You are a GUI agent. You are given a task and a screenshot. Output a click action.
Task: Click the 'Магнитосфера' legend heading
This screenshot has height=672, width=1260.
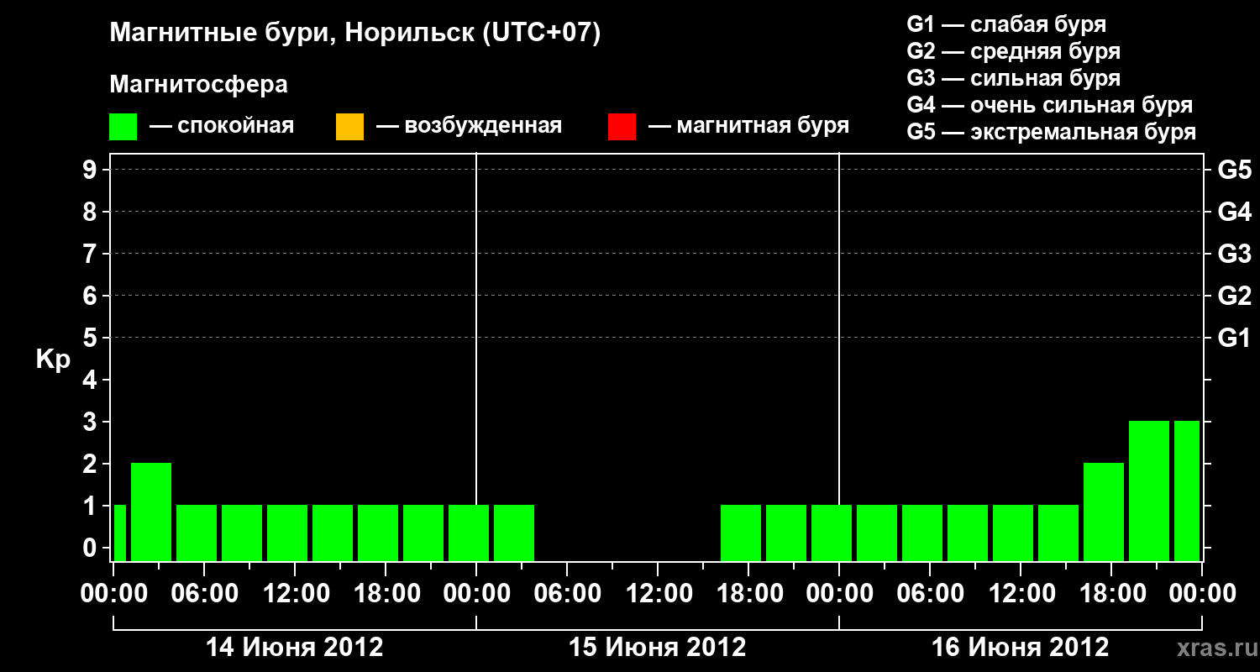coord(199,85)
